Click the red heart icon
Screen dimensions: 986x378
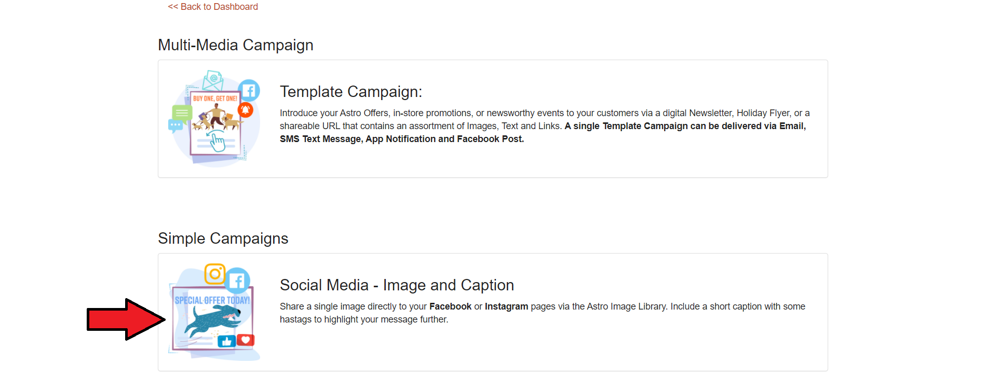click(x=246, y=340)
